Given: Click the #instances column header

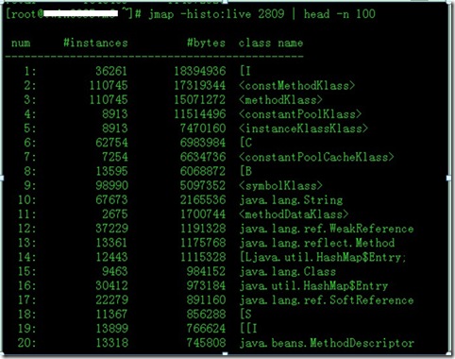Looking at the screenshot, I should [95, 43].
